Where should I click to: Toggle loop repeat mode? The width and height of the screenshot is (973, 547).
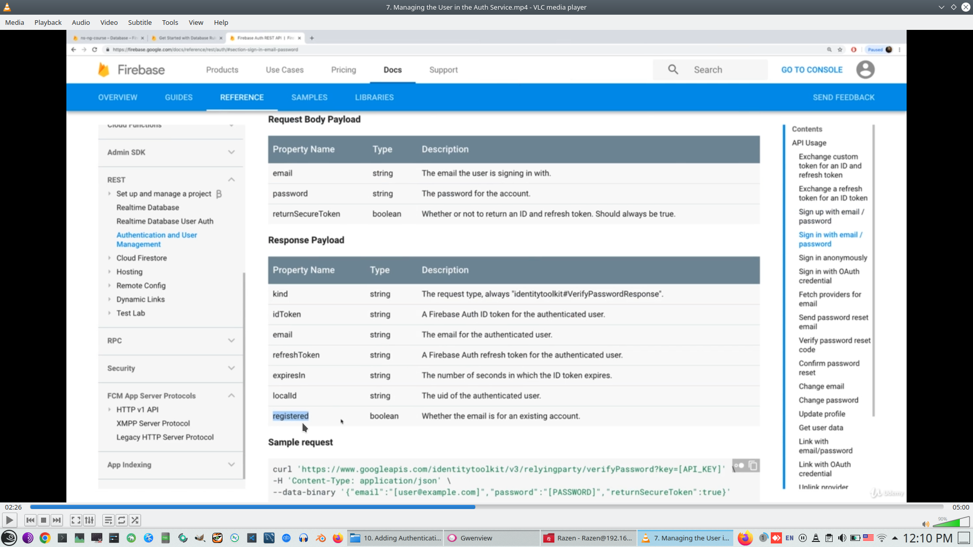122,520
